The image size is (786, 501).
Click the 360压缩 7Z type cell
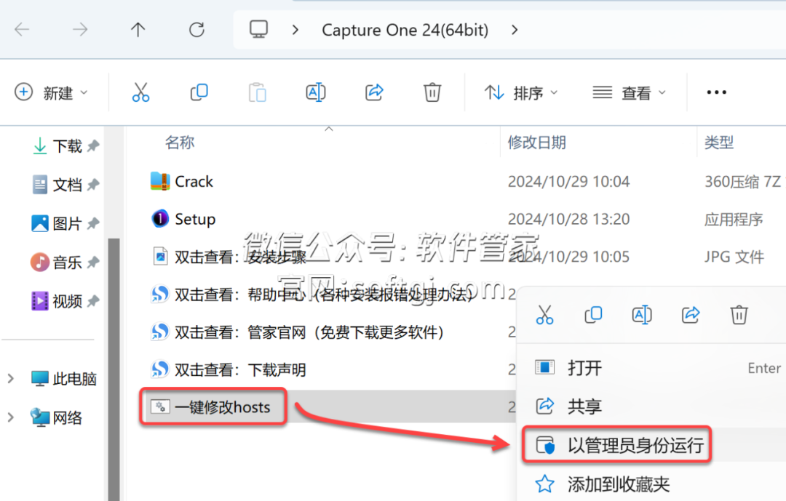tap(742, 181)
